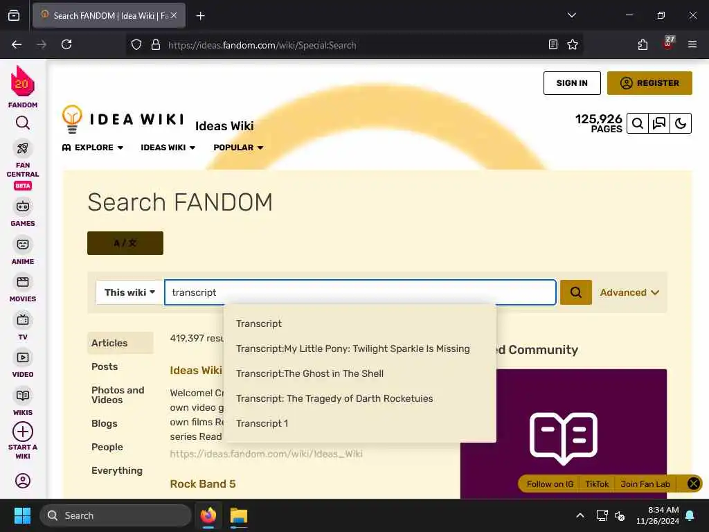Open a new browser tab
Image resolution: width=709 pixels, height=532 pixels.
(200, 16)
